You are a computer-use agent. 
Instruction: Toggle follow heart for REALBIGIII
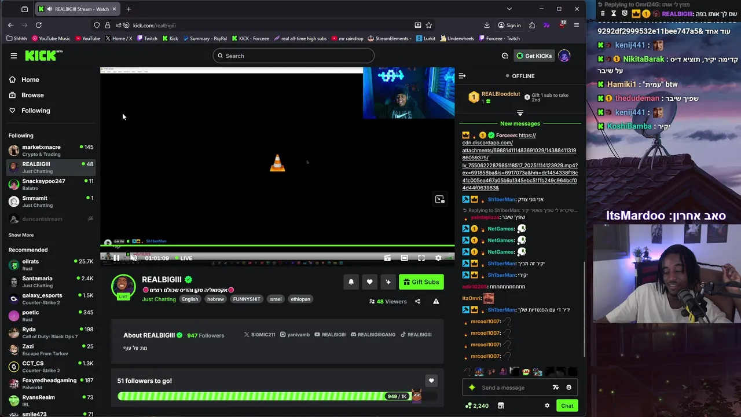[x=369, y=282]
